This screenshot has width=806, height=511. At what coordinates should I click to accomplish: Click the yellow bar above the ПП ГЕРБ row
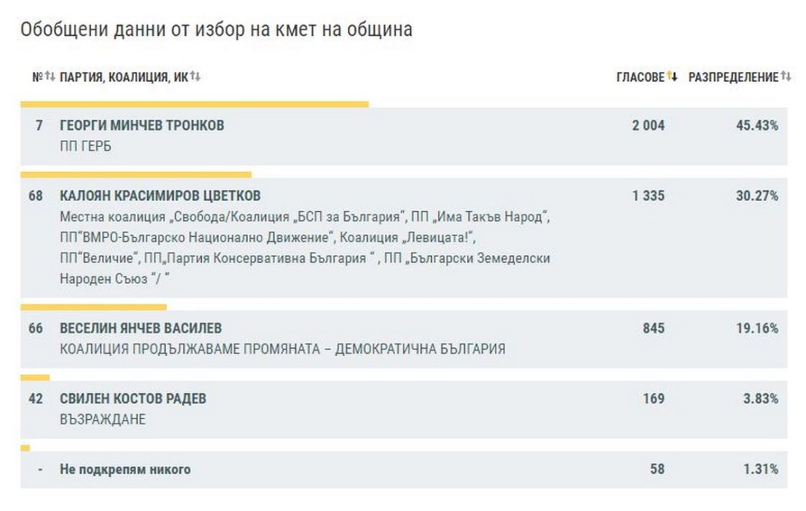pos(194,104)
